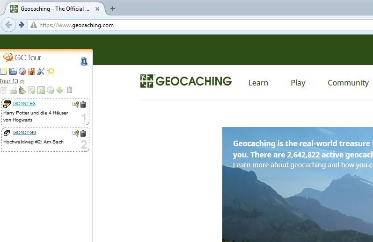
Task: Rename tour with the pencil edit icon
Action: (4, 90)
